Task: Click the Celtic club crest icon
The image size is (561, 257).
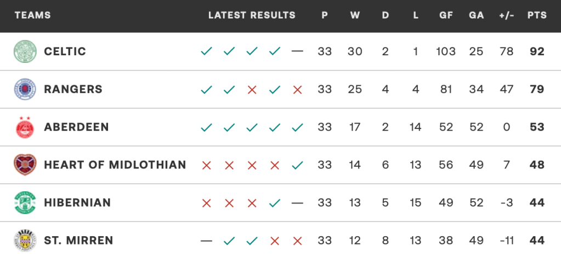Action: point(25,51)
